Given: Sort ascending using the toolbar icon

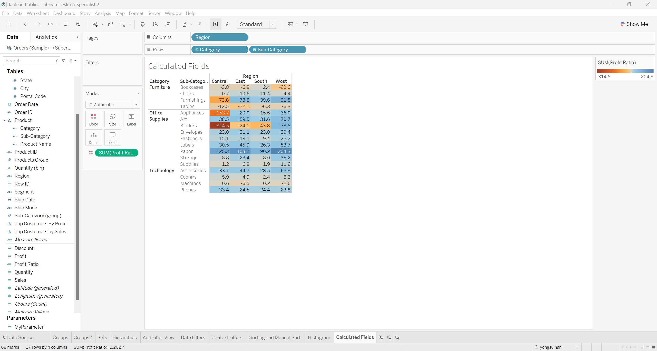Looking at the screenshot, I should [x=155, y=24].
